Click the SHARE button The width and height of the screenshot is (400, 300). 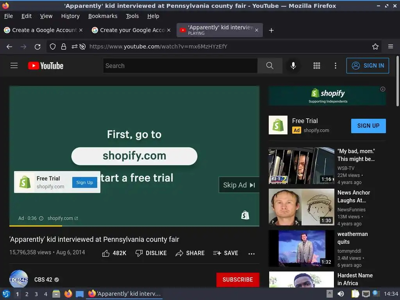[x=190, y=253]
